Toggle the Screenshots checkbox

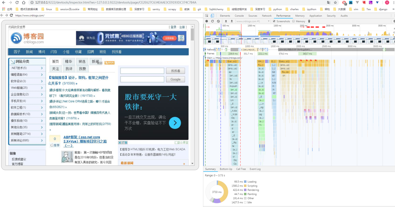tap(274, 21)
